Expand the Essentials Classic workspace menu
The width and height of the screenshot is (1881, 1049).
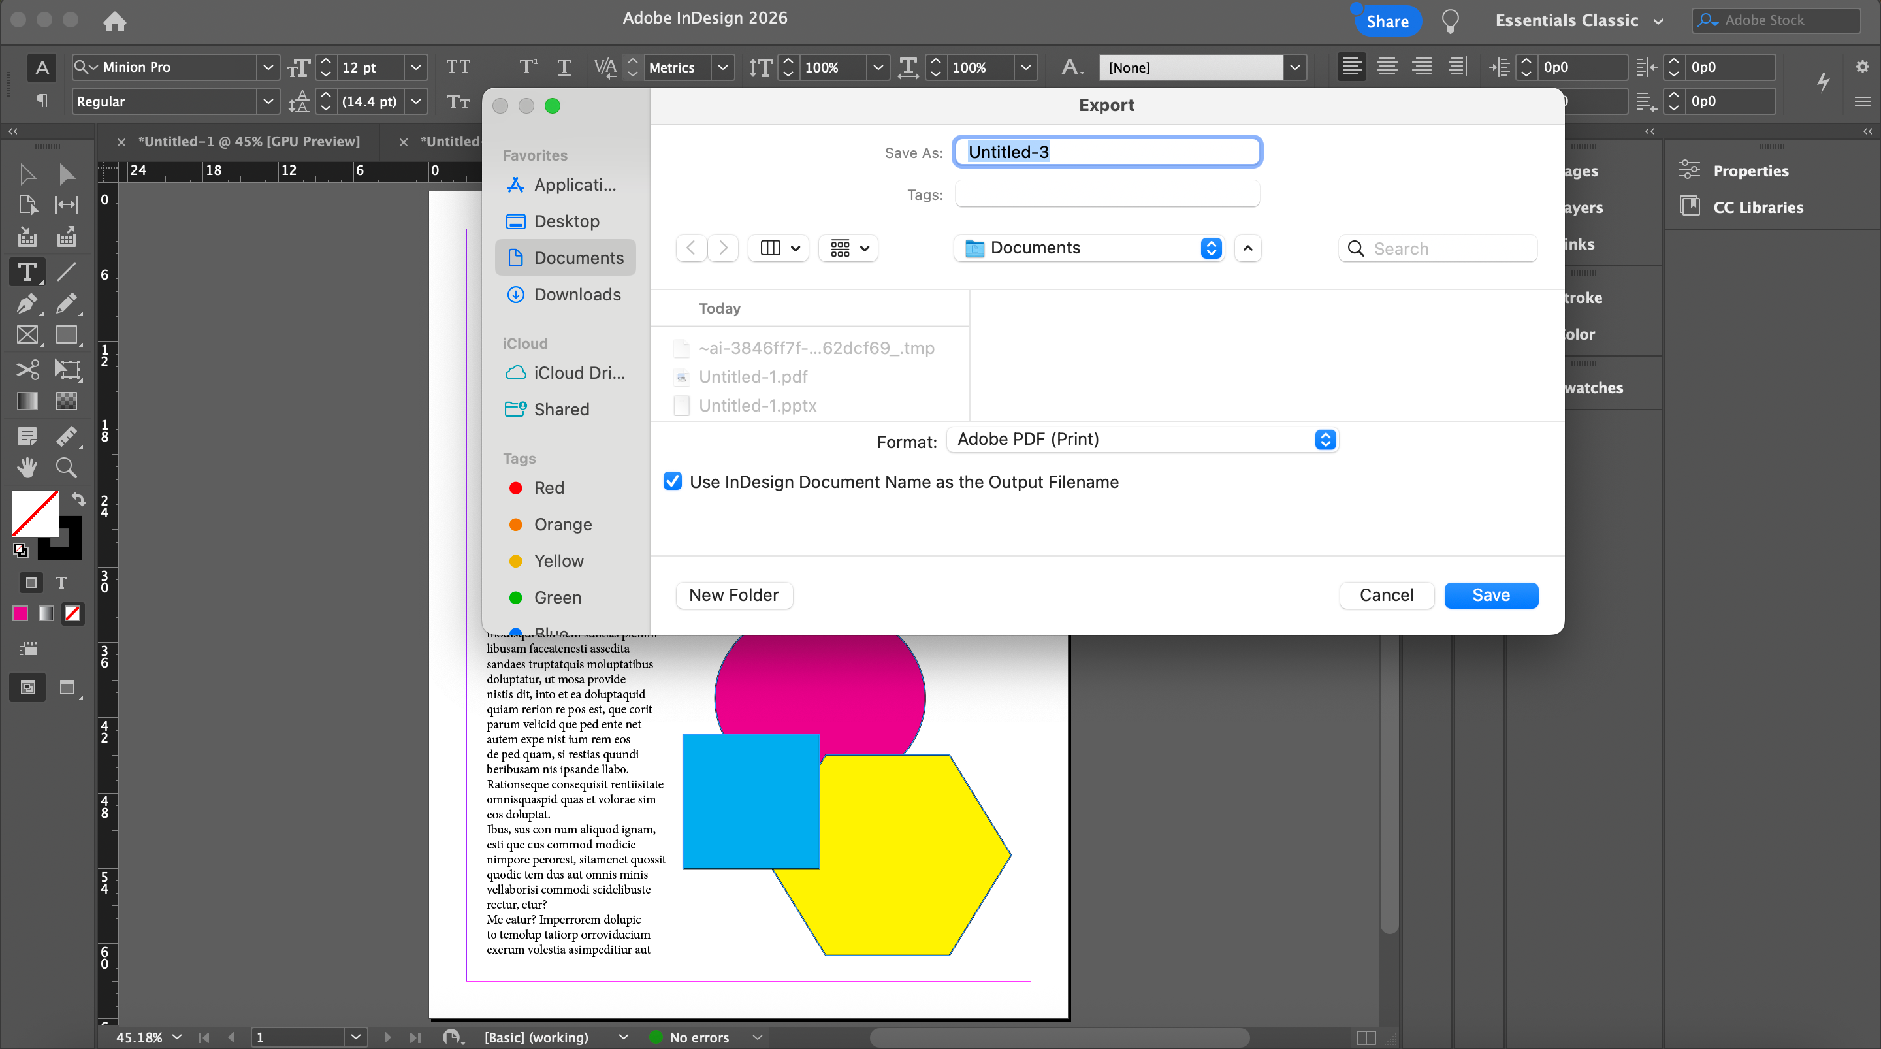(x=1579, y=21)
